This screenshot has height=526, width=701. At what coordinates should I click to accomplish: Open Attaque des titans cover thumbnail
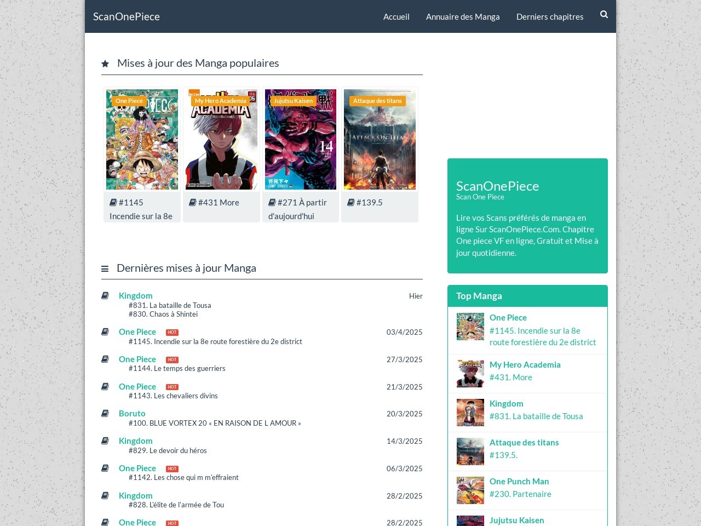click(x=380, y=140)
